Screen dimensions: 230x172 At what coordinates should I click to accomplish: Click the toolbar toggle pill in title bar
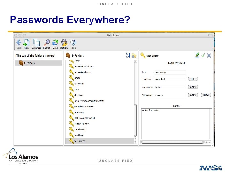tap(210, 35)
